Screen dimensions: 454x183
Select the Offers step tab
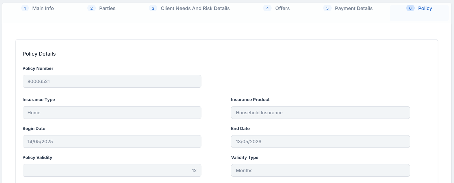(x=282, y=8)
